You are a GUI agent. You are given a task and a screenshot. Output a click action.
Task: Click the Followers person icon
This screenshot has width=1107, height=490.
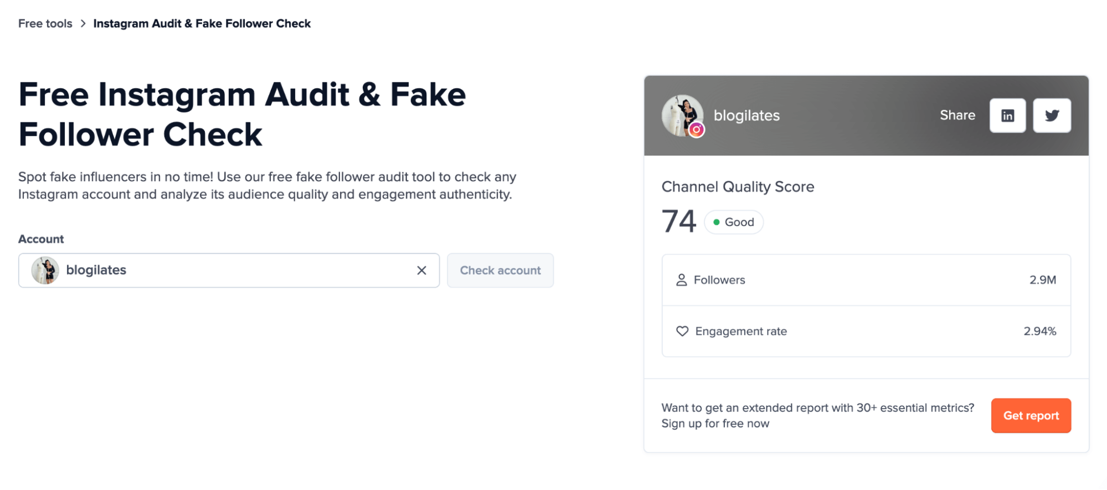tap(681, 280)
